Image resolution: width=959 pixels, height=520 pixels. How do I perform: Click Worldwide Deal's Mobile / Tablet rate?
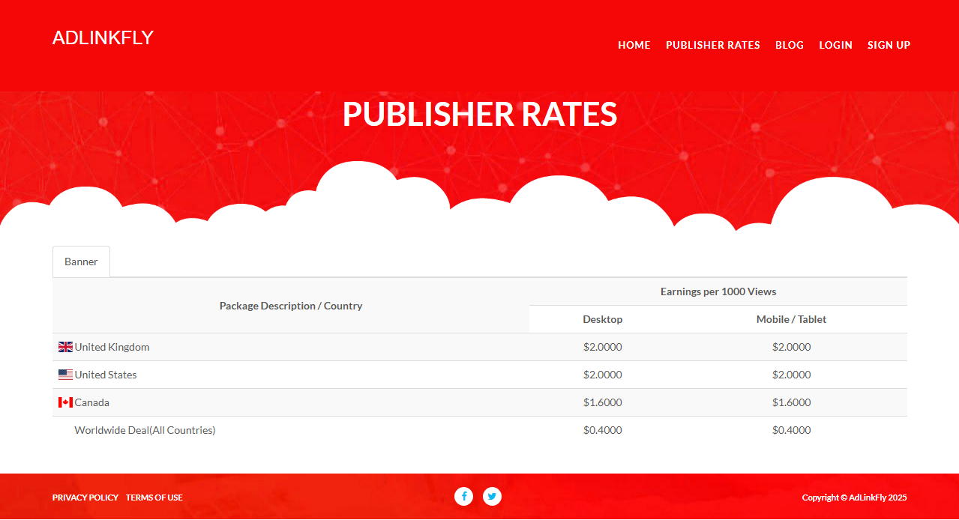(792, 430)
